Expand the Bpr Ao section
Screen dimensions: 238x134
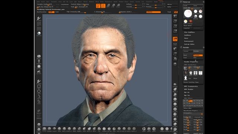click(187, 92)
